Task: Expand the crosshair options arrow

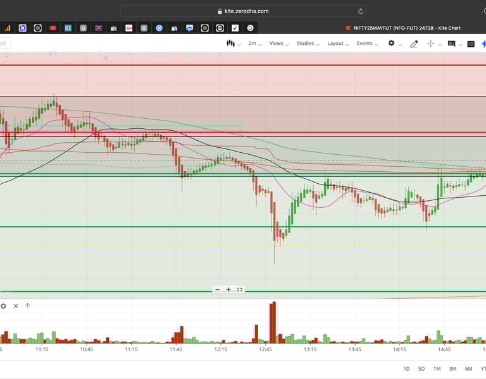Action: tap(440, 45)
